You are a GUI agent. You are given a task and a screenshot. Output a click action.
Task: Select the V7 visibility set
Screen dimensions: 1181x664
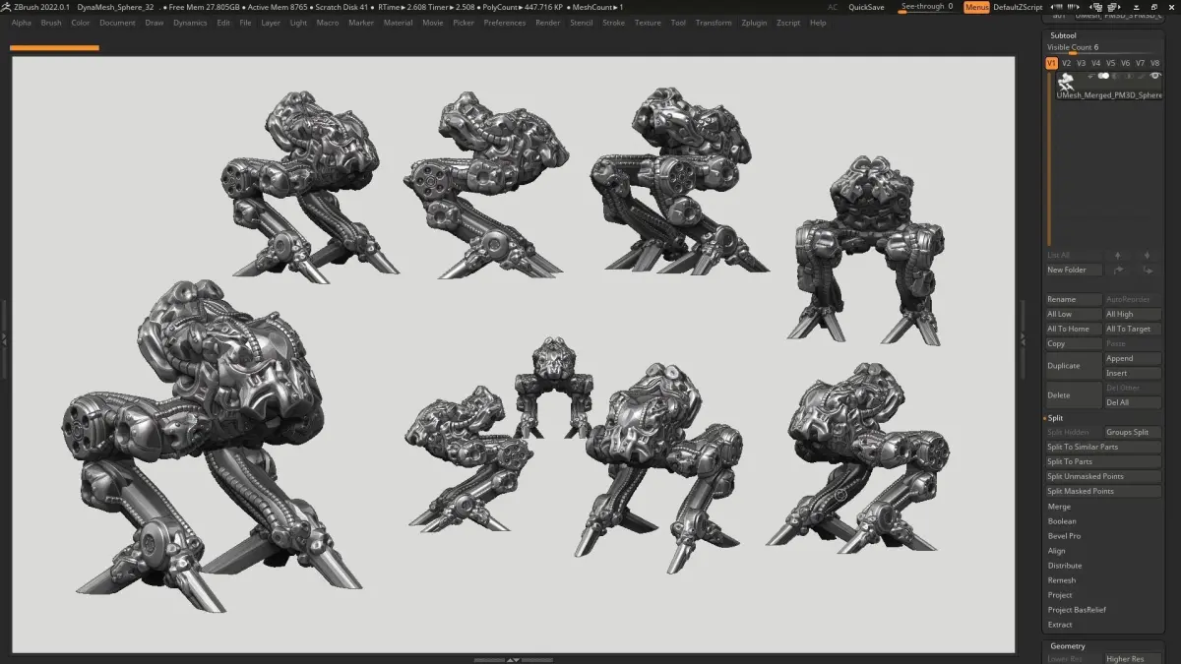[1140, 63]
